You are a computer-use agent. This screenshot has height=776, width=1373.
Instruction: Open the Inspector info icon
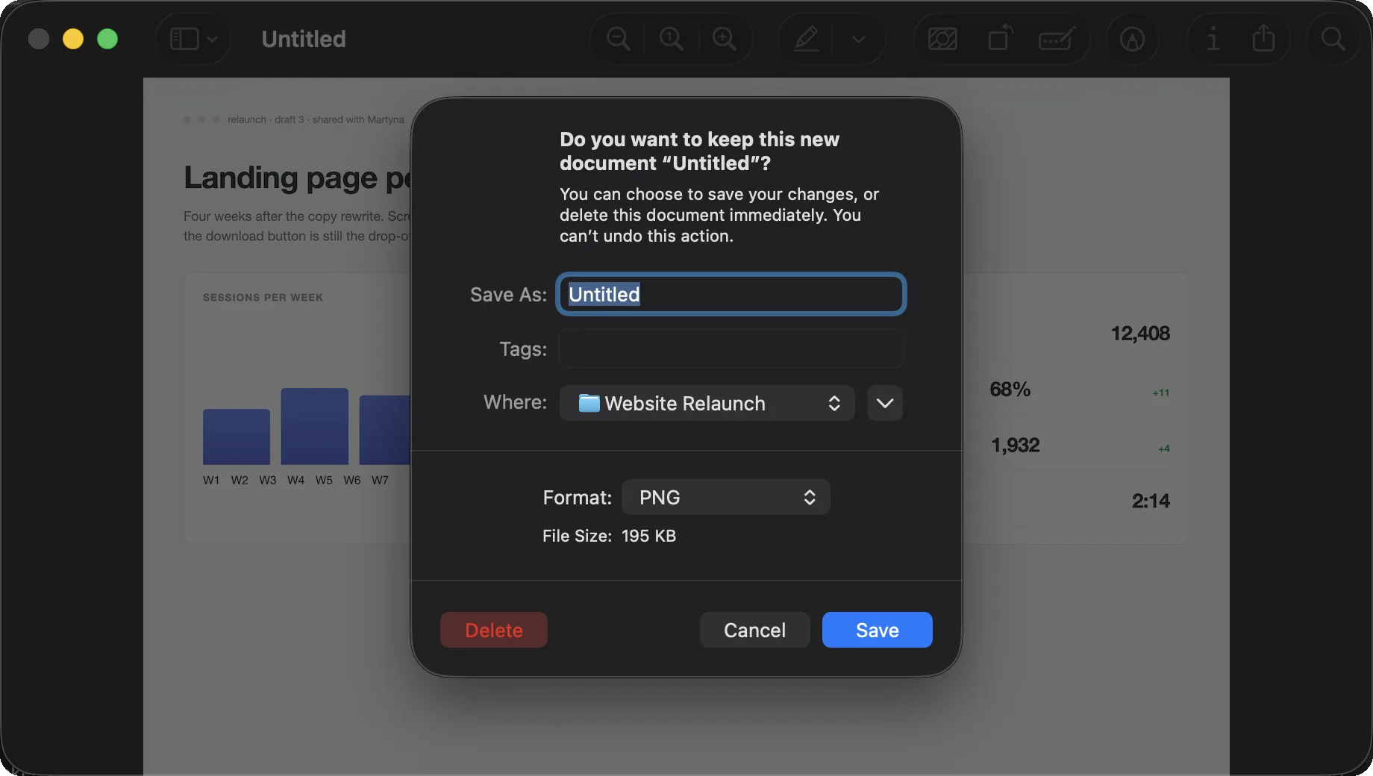1213,39
